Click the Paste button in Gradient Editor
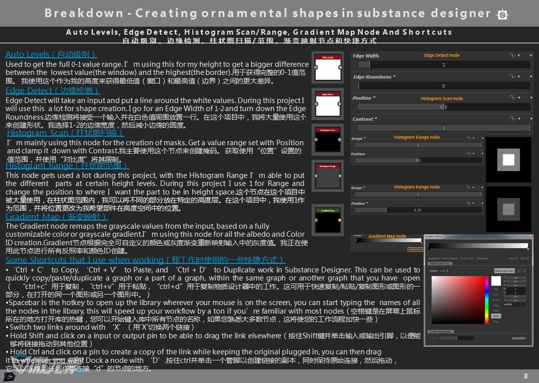 pyautogui.click(x=496, y=311)
